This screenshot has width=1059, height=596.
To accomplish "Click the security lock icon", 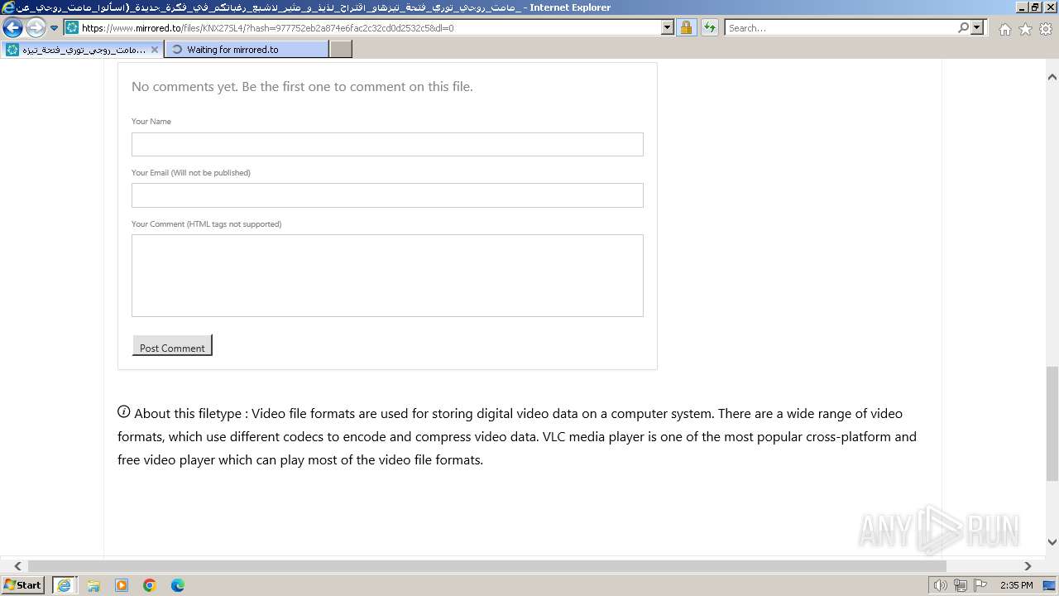I will coord(686,27).
